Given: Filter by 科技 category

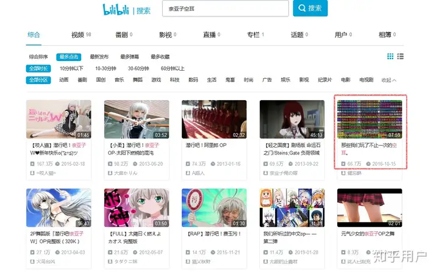Looking at the screenshot, I should click(175, 80).
